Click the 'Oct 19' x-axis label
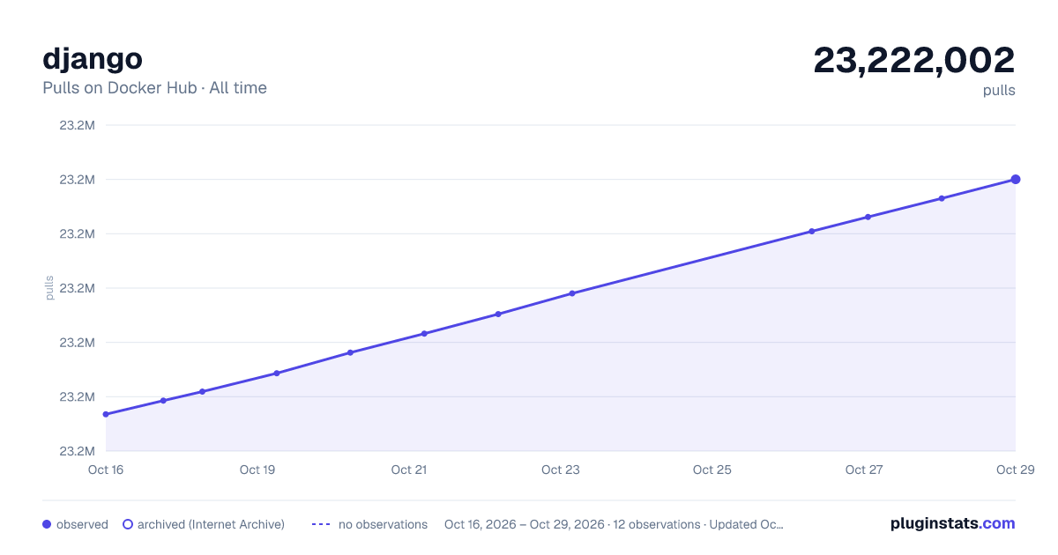 coord(257,470)
